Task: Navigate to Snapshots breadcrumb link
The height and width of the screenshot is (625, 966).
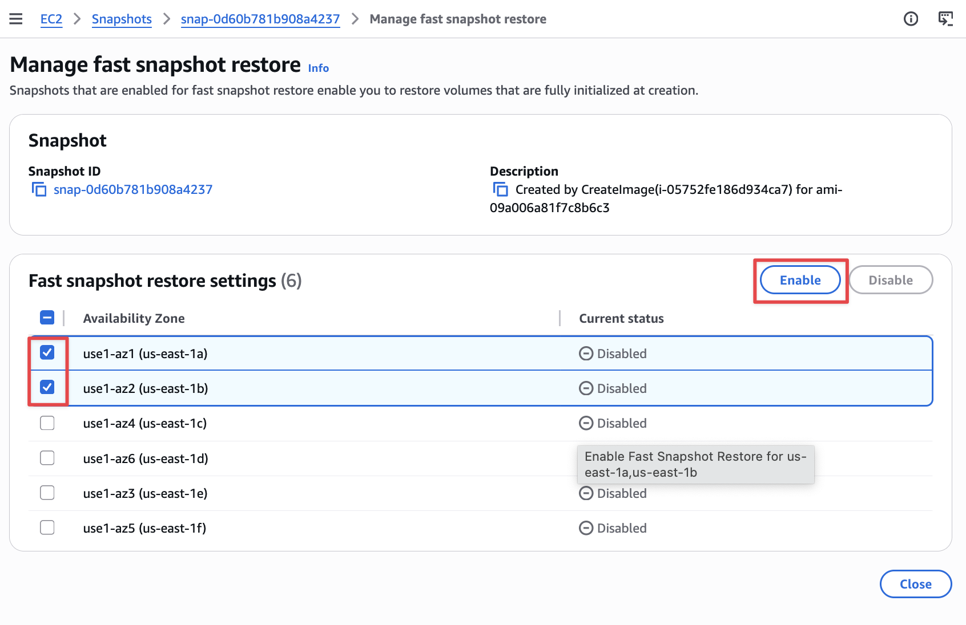Action: (122, 19)
